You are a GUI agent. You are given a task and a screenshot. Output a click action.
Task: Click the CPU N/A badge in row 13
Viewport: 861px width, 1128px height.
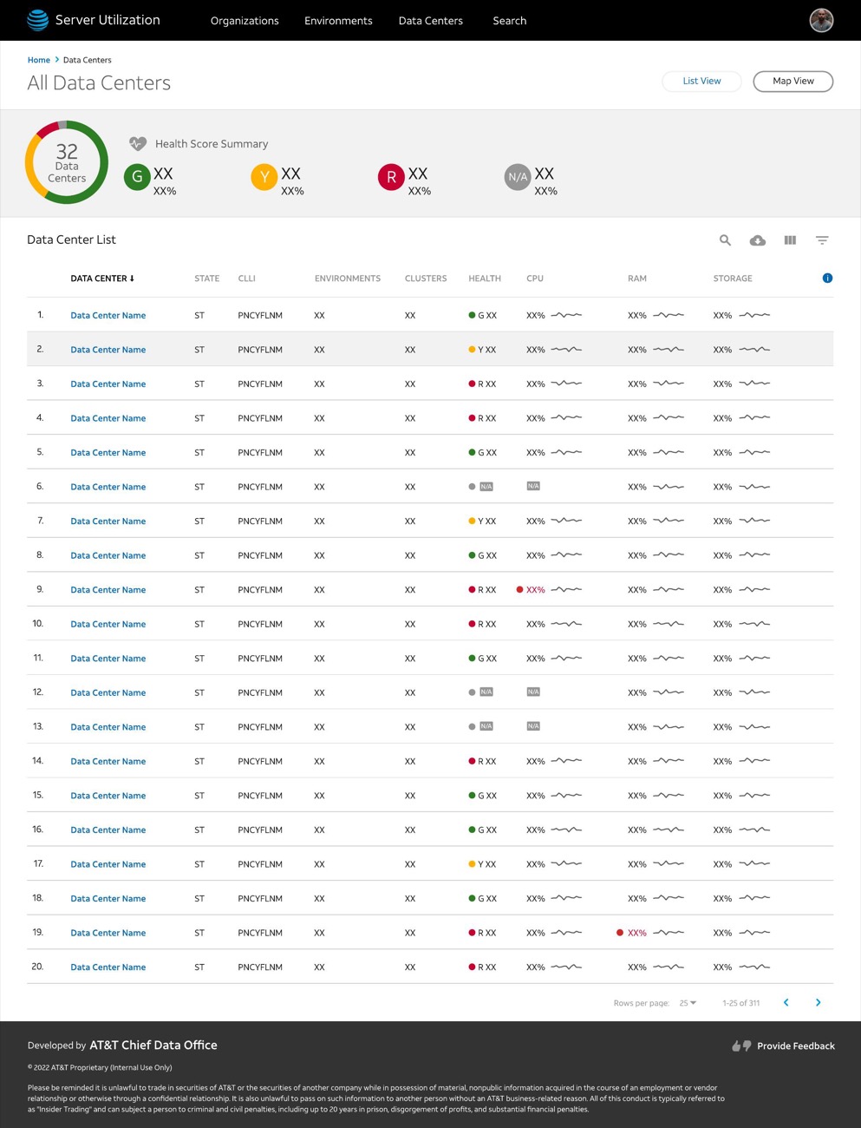click(533, 726)
